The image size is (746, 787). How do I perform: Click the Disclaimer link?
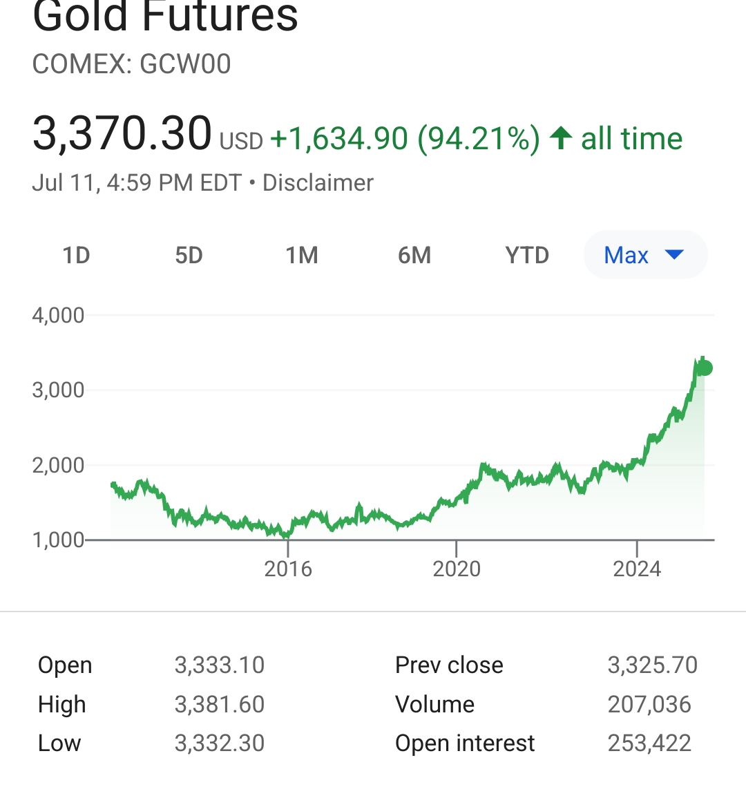(x=318, y=183)
